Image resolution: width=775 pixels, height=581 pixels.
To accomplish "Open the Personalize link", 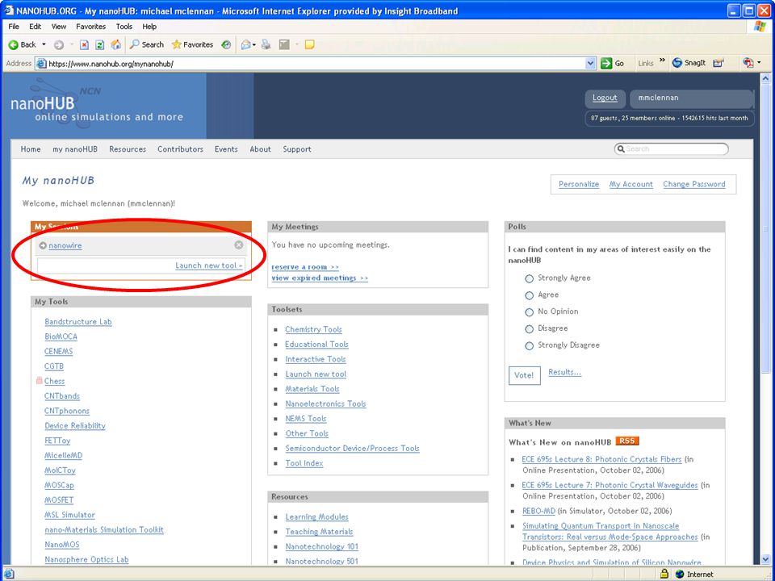I will click(x=579, y=184).
